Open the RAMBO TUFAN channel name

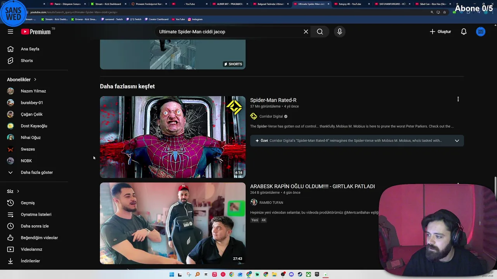coord(271,203)
